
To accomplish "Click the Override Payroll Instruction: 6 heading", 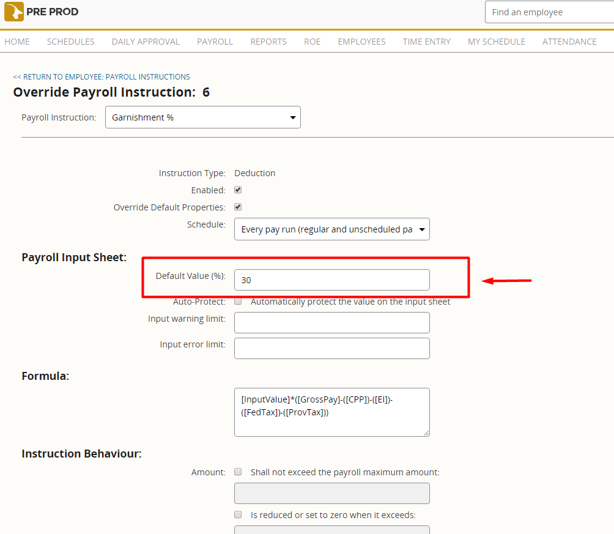I will pyautogui.click(x=111, y=92).
